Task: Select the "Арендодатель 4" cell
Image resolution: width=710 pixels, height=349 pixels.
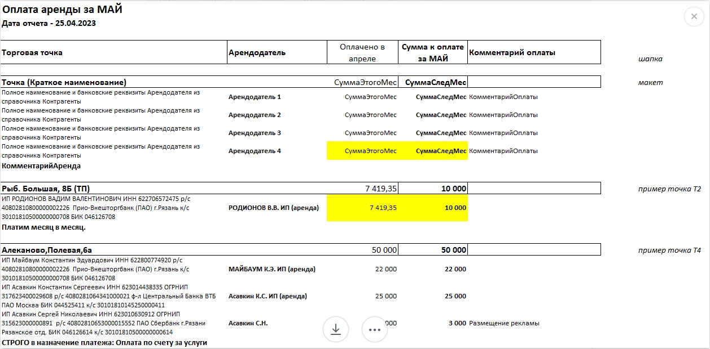Action: coord(255,151)
